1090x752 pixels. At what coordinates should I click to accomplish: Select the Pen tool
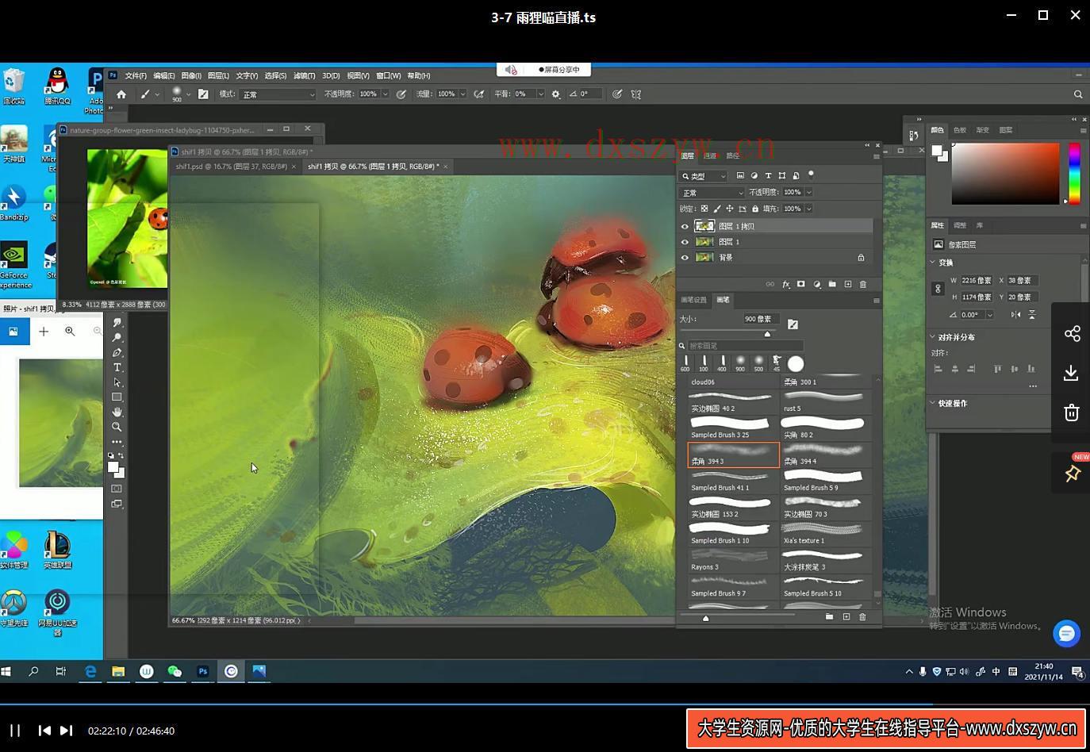pos(117,353)
